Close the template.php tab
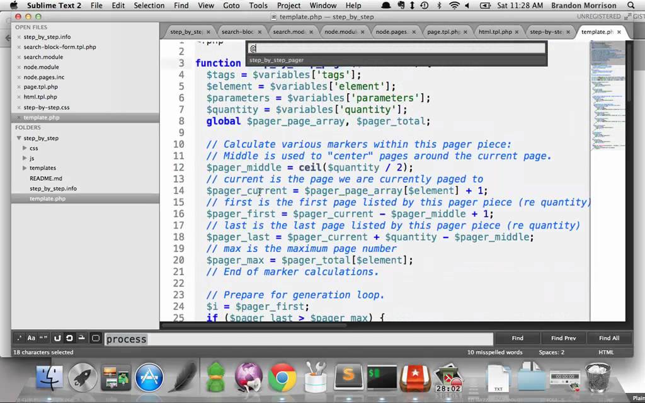This screenshot has width=645, height=403. pos(619,32)
